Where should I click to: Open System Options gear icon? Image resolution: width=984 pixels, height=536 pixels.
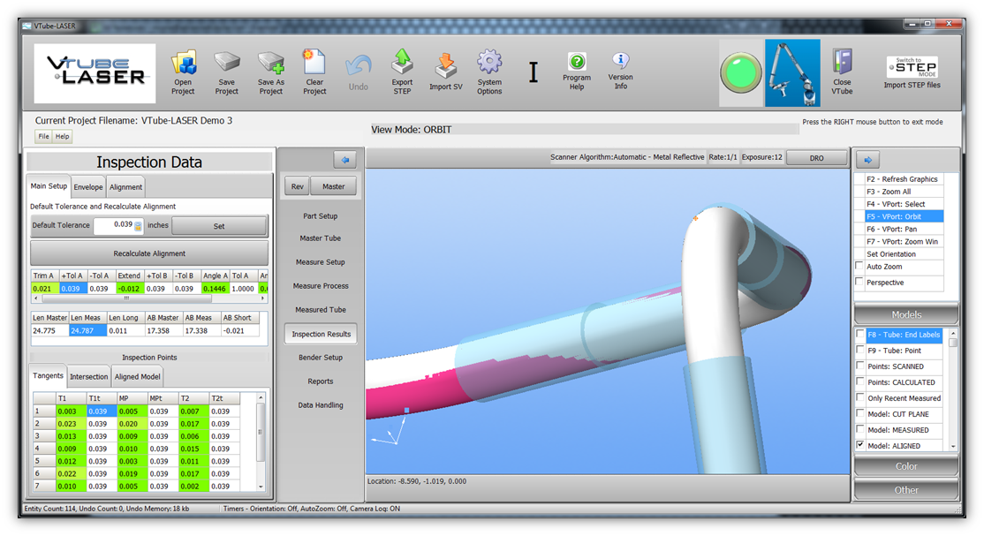(x=489, y=64)
